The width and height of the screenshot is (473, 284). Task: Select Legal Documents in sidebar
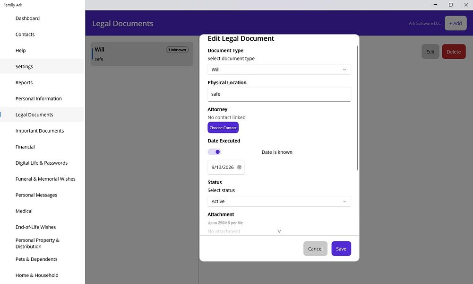click(x=42, y=115)
